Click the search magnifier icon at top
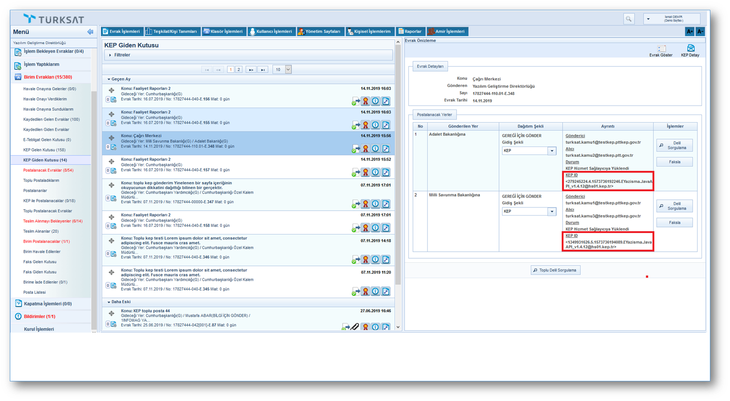This screenshot has width=730, height=401. 629,19
